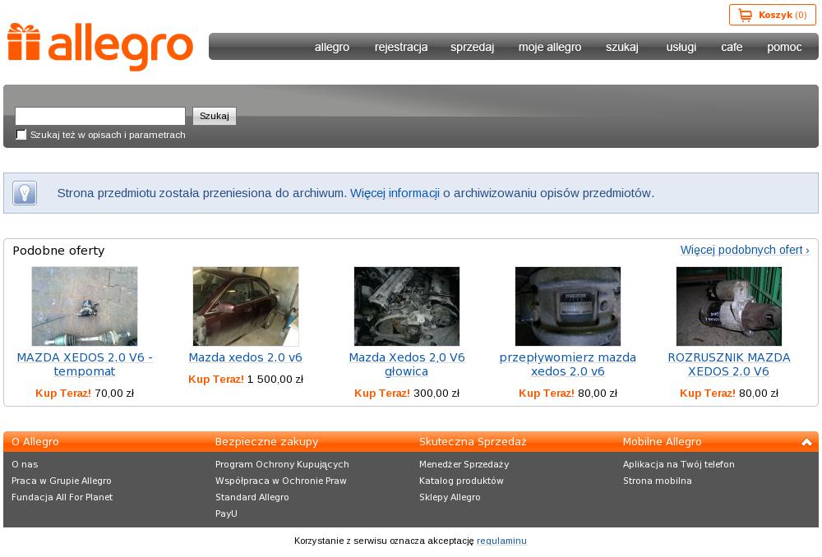The width and height of the screenshot is (822, 557).
Task: Open 'Praca w Grupie Allegro' footer link
Action: [x=62, y=481]
